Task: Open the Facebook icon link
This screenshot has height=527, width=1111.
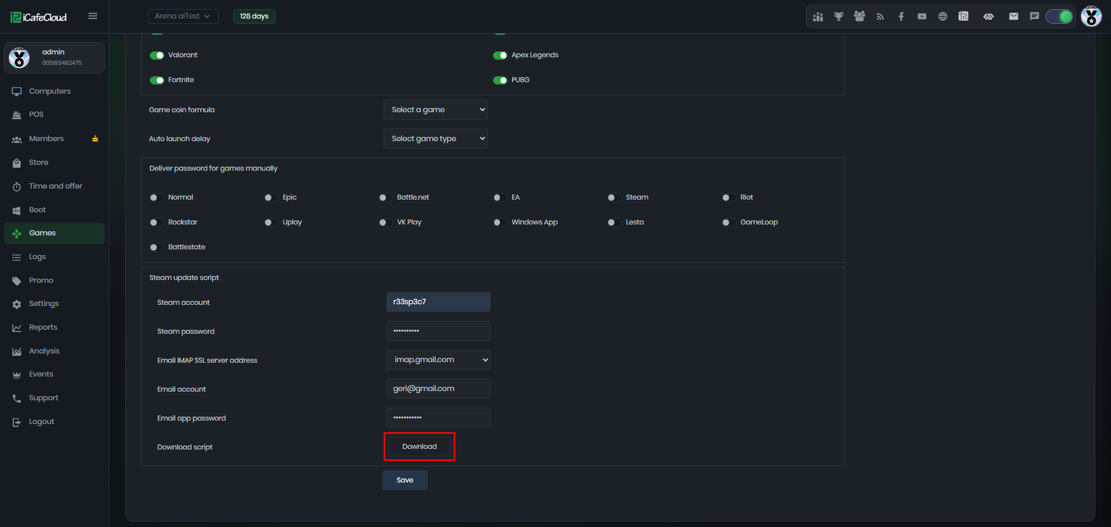Action: coord(901,17)
